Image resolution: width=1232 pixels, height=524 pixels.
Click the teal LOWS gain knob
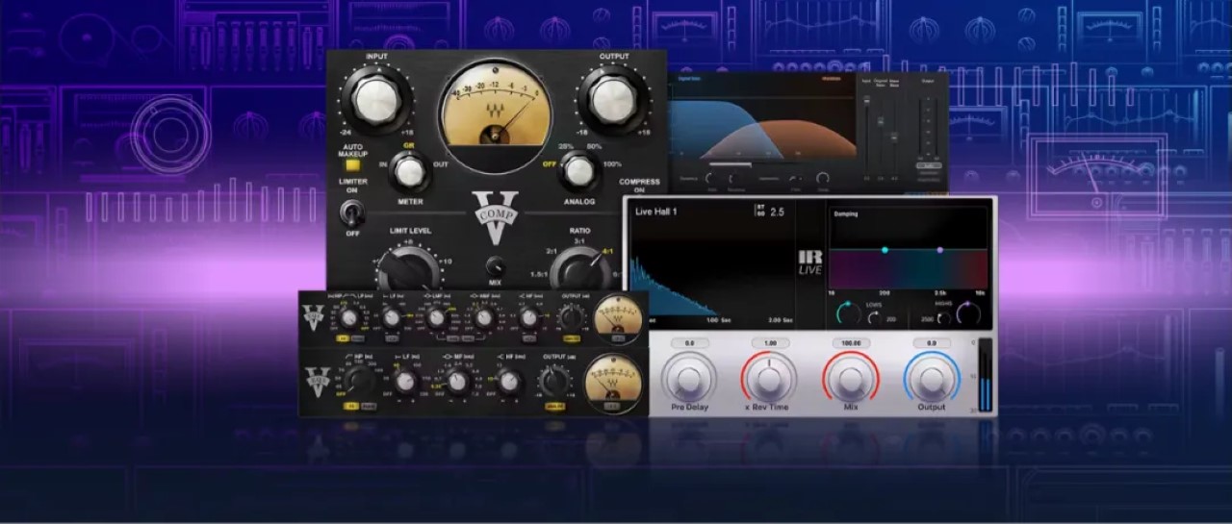(x=848, y=314)
